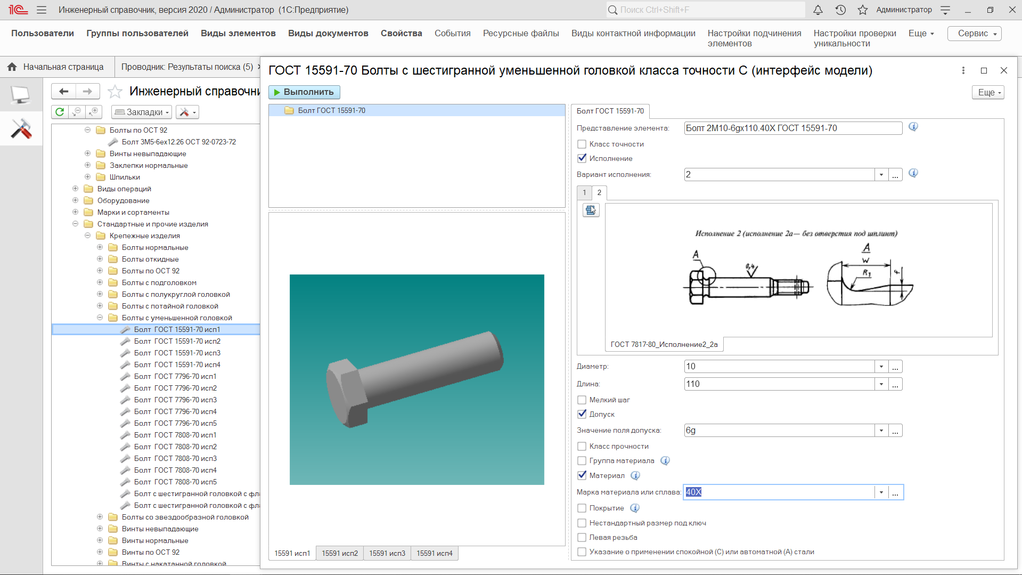Click the refresh icon in explorer toolbar
1022x575 pixels.
(60, 112)
